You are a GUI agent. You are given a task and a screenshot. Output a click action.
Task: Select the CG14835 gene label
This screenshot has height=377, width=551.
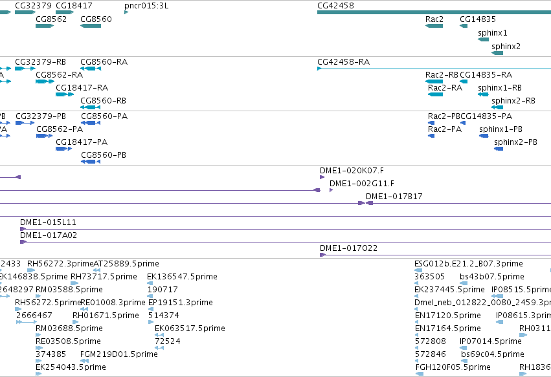[x=478, y=19]
